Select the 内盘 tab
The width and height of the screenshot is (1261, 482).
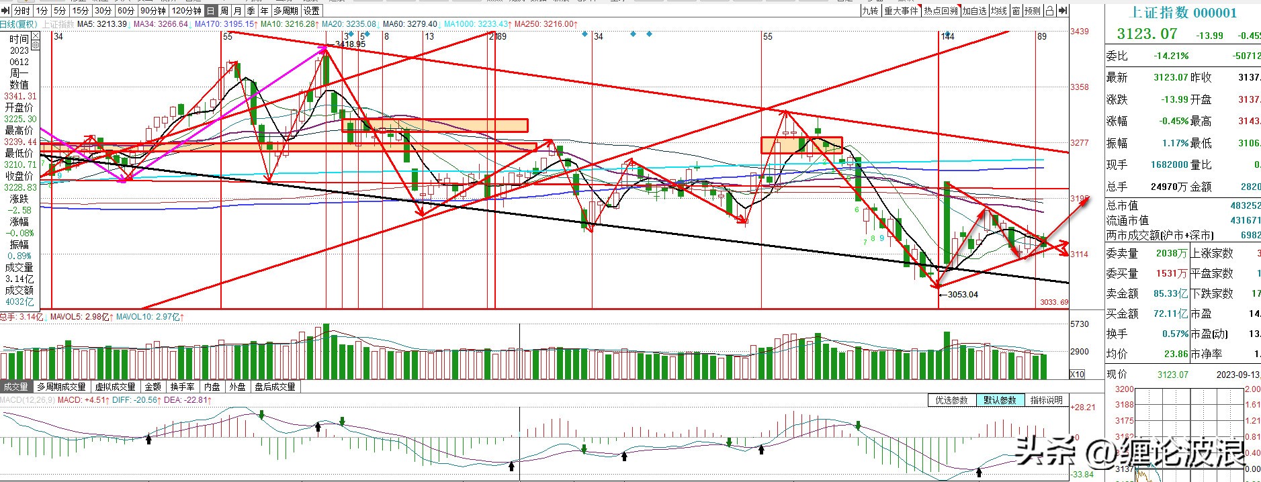pos(212,387)
